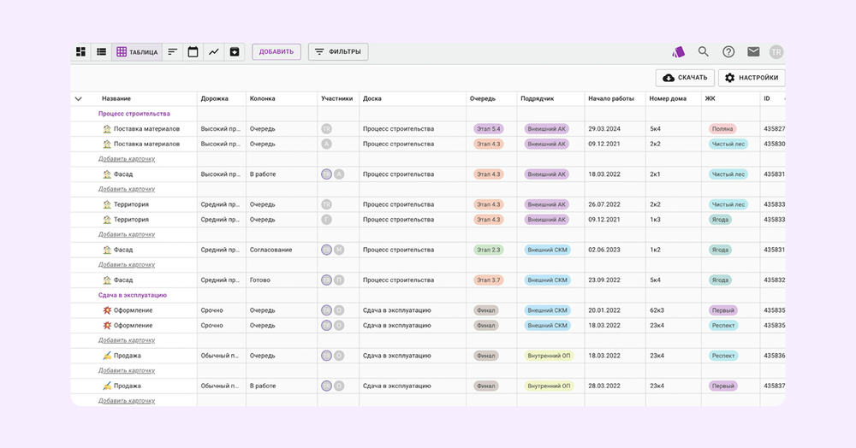Viewport: 856px width, 448px height.
Task: Collapse all rows with header chevron
Action: 79,98
